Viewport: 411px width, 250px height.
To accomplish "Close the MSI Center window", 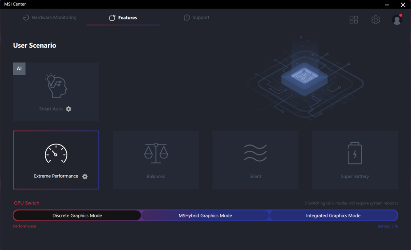I will (402, 5).
